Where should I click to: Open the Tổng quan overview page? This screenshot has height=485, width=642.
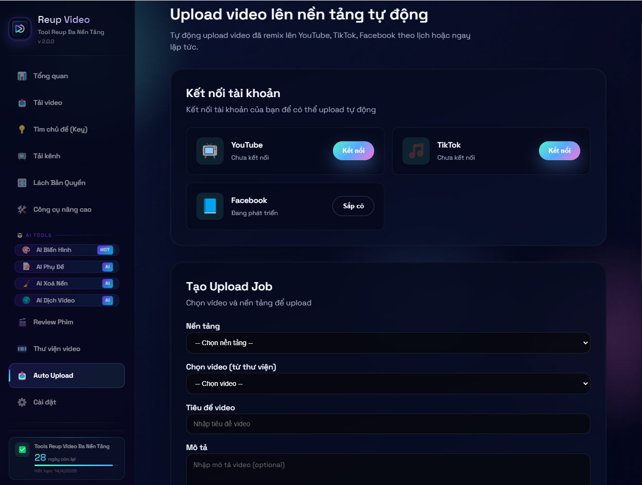coord(51,76)
